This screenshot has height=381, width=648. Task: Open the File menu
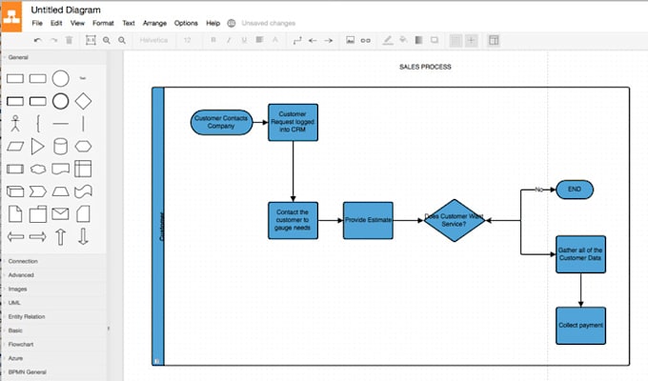pyautogui.click(x=37, y=23)
